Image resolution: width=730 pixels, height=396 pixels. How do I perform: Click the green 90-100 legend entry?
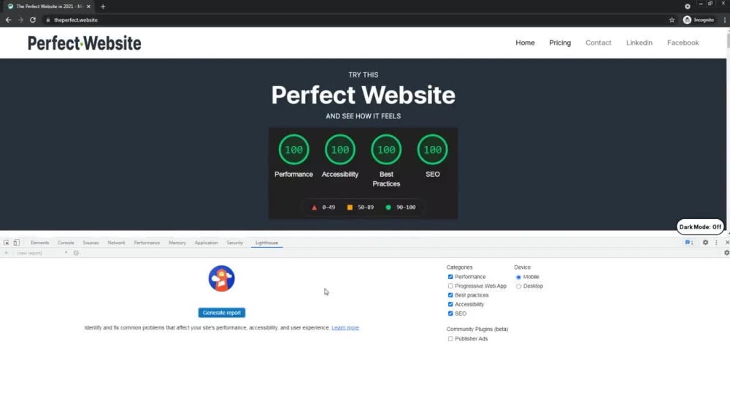coord(400,207)
